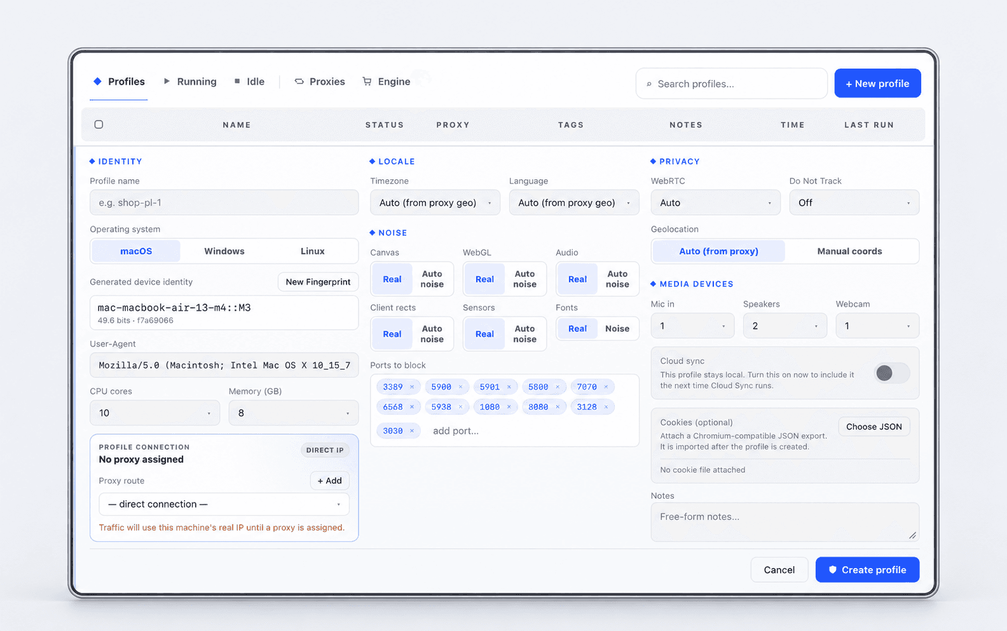Viewport: 1007px width, 631px height.
Task: Set Canvas to Auto noise
Action: (432, 279)
